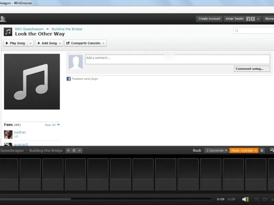
Task: Click the plus icon in the now playing bar
Action: click(68, 150)
